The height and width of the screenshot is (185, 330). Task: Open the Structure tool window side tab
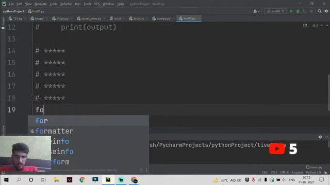3,130
